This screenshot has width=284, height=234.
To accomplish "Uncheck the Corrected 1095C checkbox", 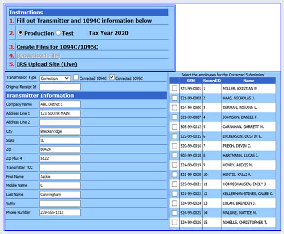I will pos(112,77).
